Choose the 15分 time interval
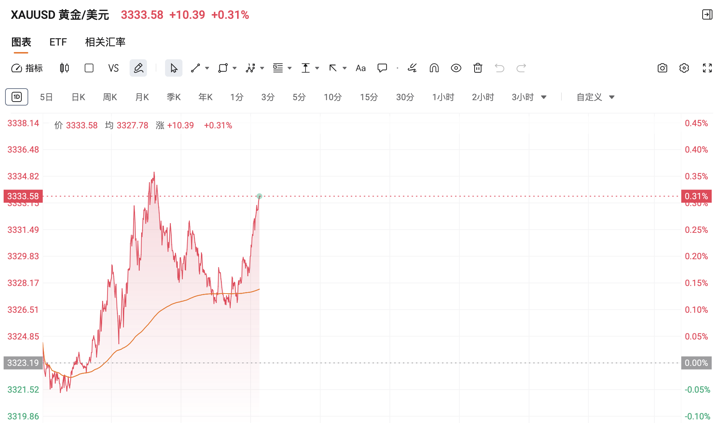This screenshot has width=724, height=423. click(x=369, y=97)
